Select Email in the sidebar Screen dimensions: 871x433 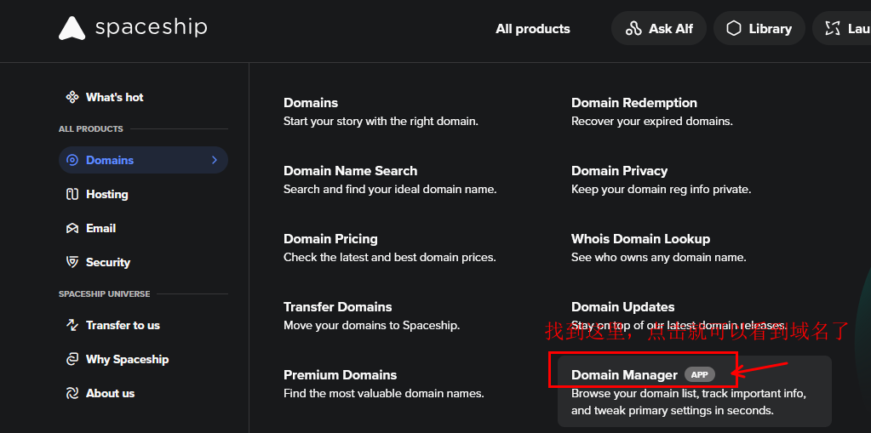coord(100,228)
